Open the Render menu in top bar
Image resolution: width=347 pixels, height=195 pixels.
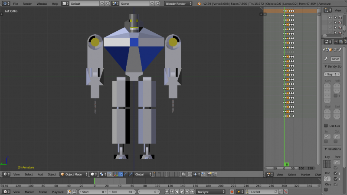click(x=27, y=3)
